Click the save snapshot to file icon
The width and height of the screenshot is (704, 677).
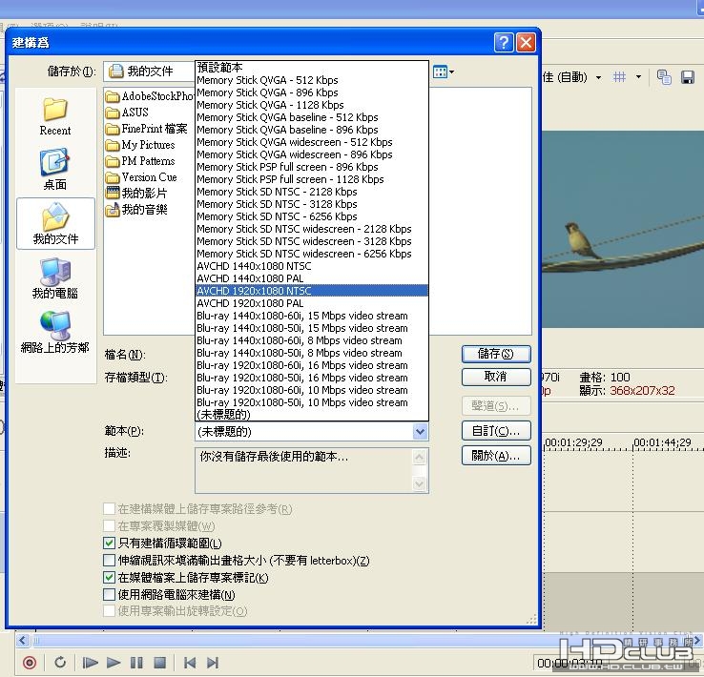688,77
